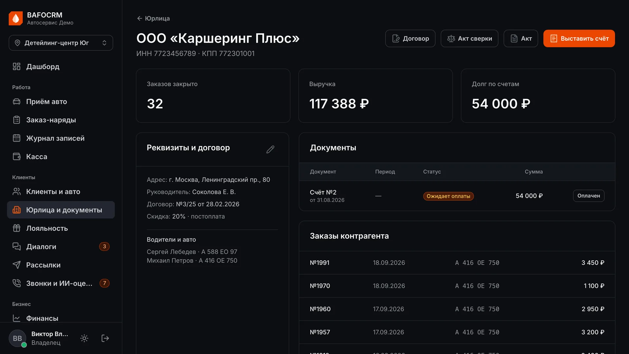Click the Ожидает оплаты status badge
629x354 pixels.
pos(448,196)
